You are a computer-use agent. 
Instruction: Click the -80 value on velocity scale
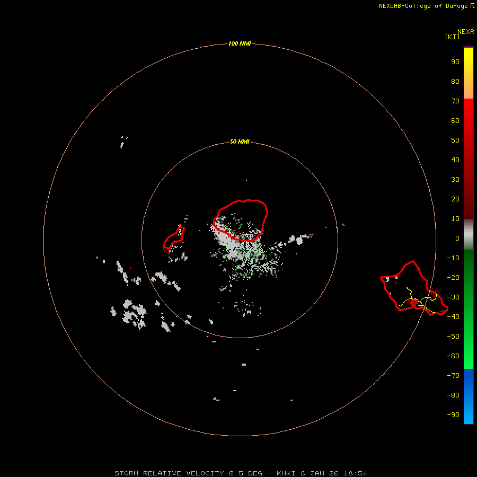[x=453, y=395]
